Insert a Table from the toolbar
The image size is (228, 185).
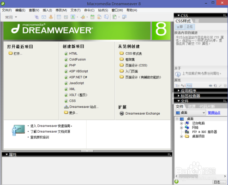[x=59, y=17]
